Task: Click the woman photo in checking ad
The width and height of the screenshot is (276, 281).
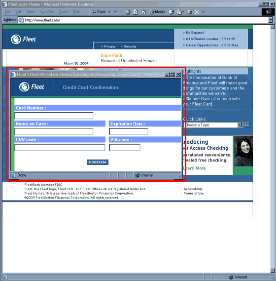Action: [x=243, y=151]
